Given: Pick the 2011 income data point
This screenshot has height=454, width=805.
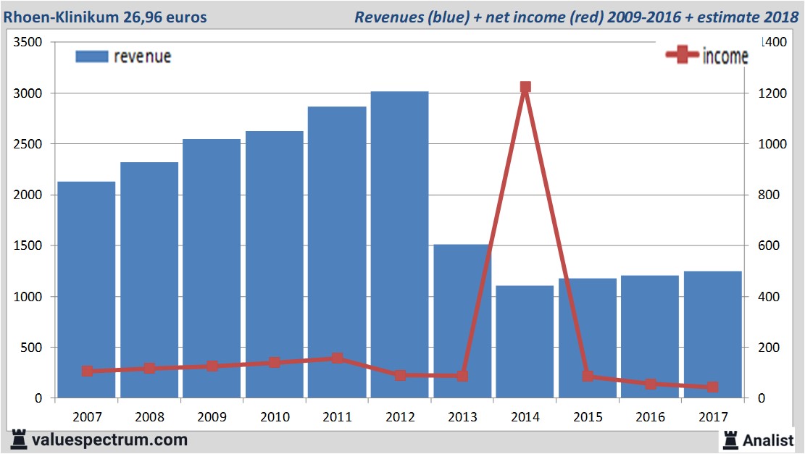Looking at the screenshot, I should [338, 358].
